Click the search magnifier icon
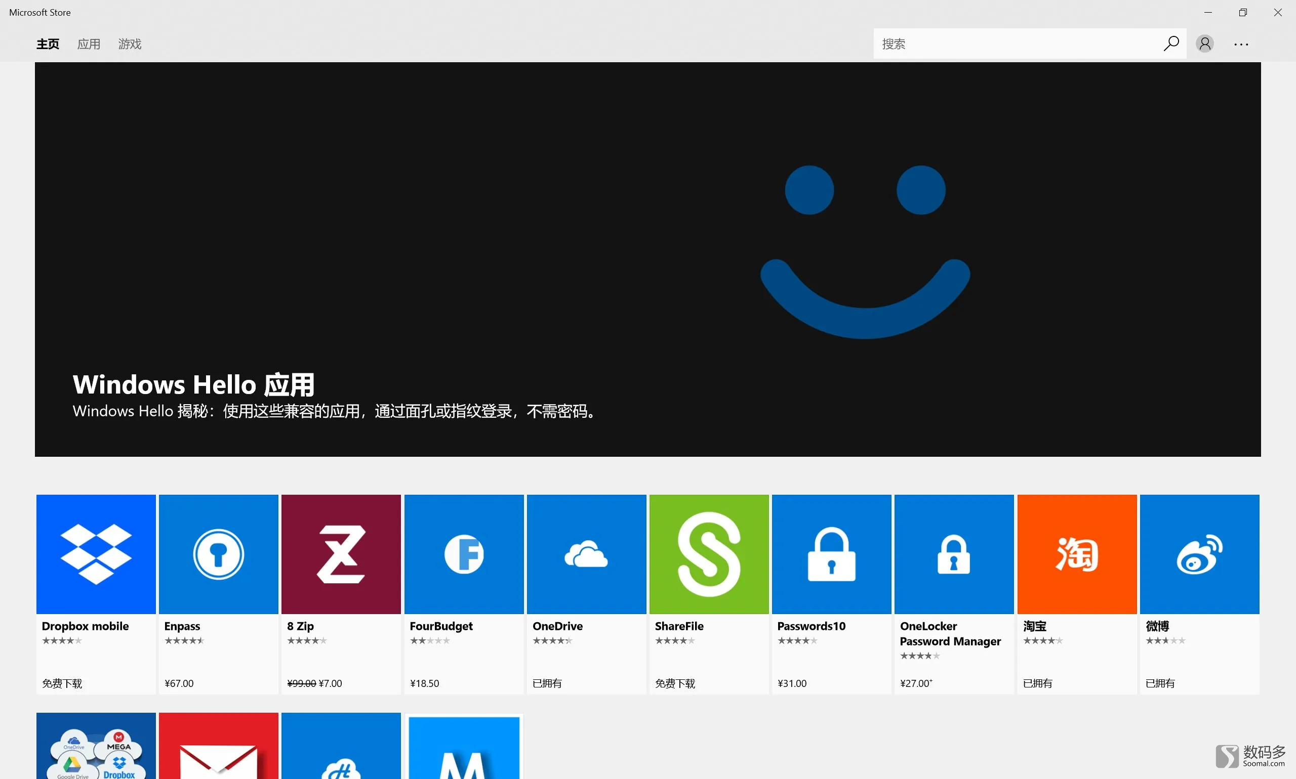This screenshot has width=1296, height=779. tap(1171, 44)
